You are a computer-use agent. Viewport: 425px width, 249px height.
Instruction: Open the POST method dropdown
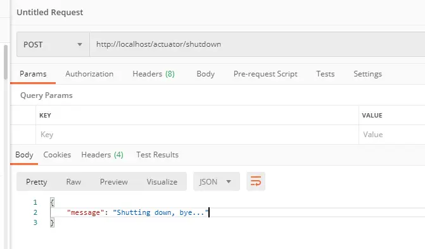coord(53,44)
